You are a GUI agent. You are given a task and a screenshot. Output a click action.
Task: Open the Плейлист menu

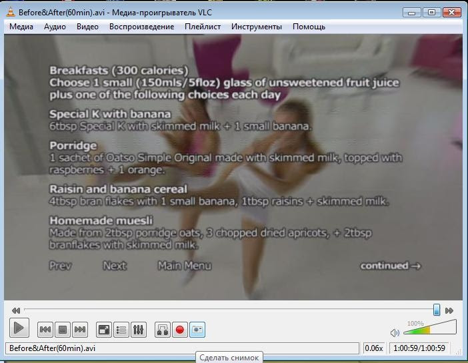[x=203, y=27]
